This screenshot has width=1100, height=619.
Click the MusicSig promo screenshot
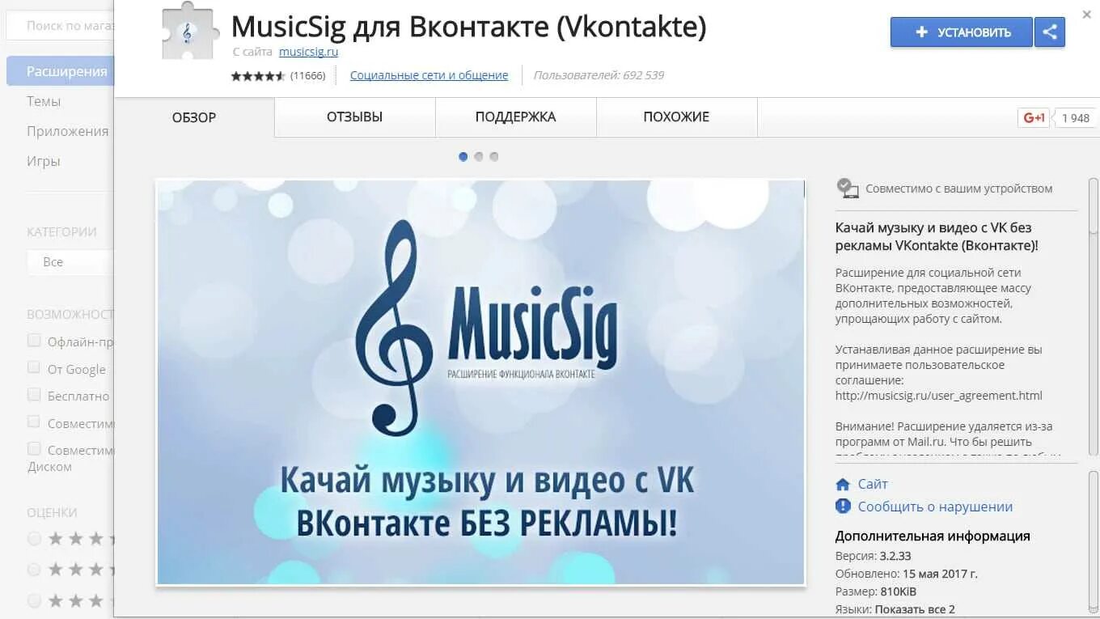point(480,382)
